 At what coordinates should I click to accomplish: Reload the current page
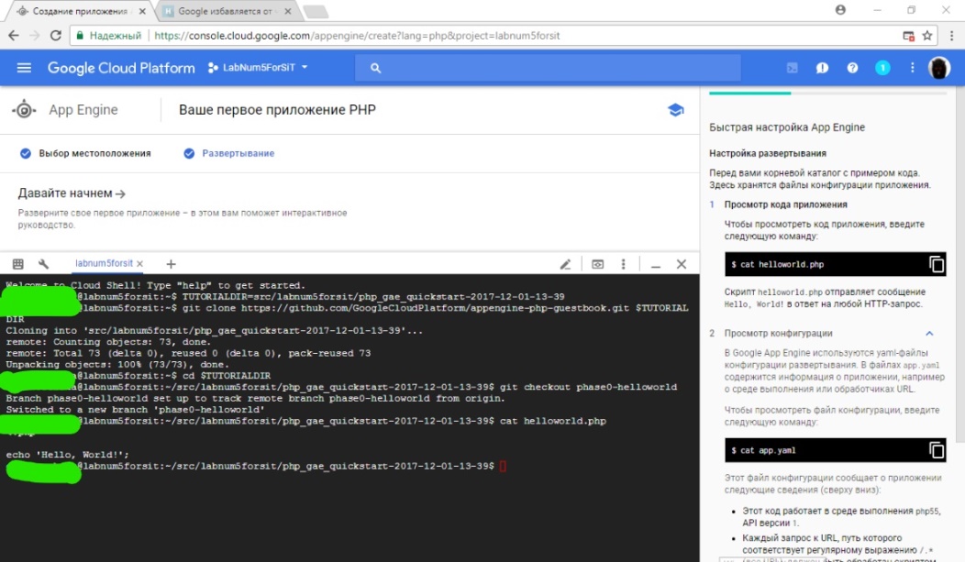coord(55,36)
